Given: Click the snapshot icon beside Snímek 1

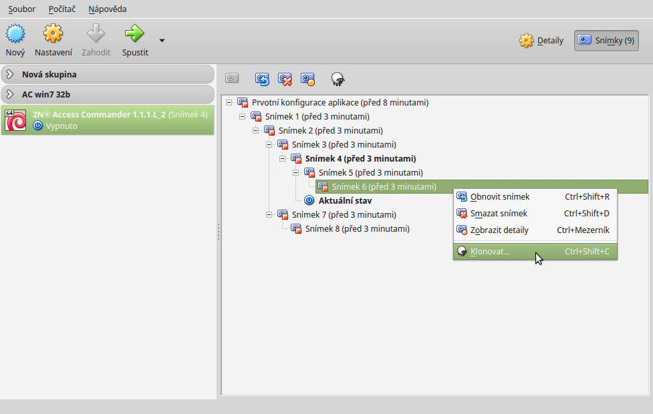Looking at the screenshot, I should point(256,116).
